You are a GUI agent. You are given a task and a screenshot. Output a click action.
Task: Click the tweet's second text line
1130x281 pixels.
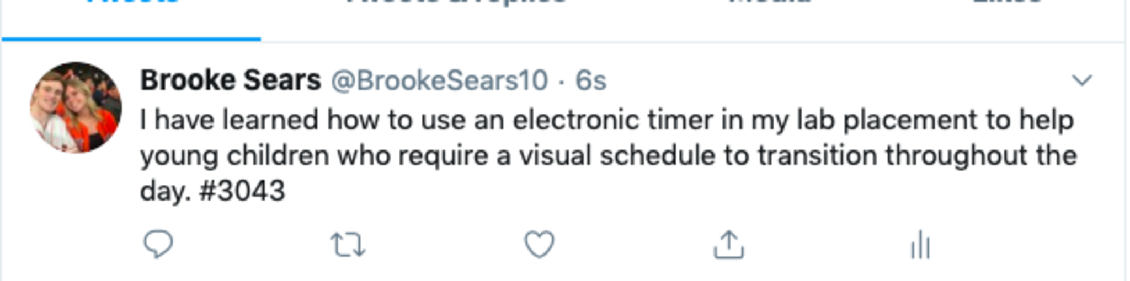click(607, 155)
